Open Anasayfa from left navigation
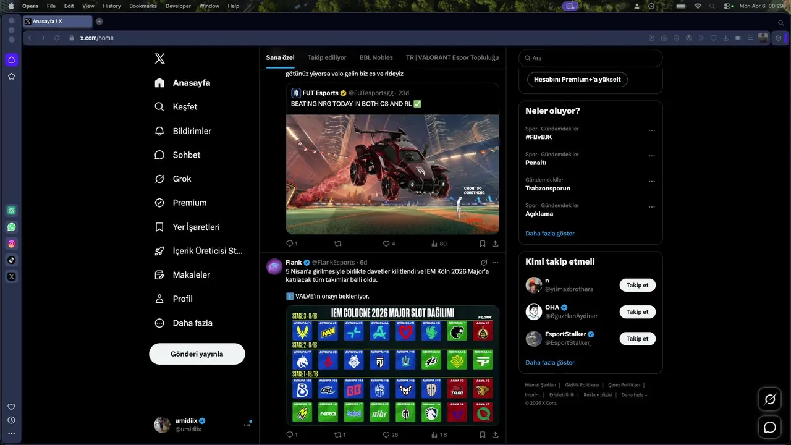The height and width of the screenshot is (445, 791). click(182, 83)
